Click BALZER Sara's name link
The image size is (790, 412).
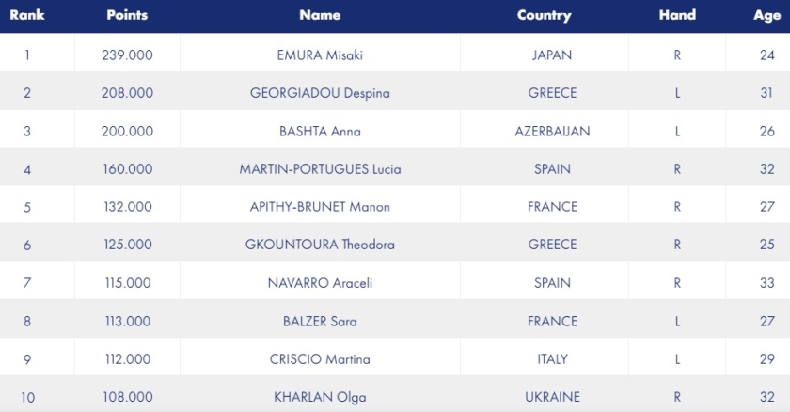[x=320, y=322]
